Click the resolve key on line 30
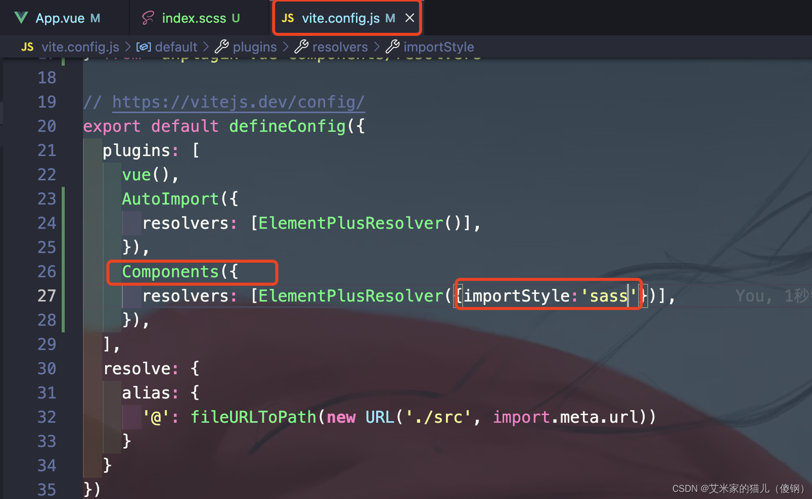Screen dimensions: 812x499 [137, 369]
